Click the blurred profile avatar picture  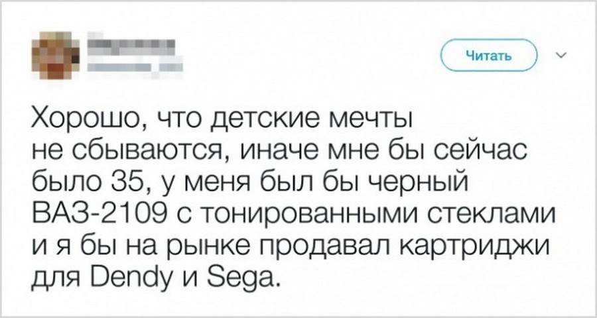coord(56,55)
